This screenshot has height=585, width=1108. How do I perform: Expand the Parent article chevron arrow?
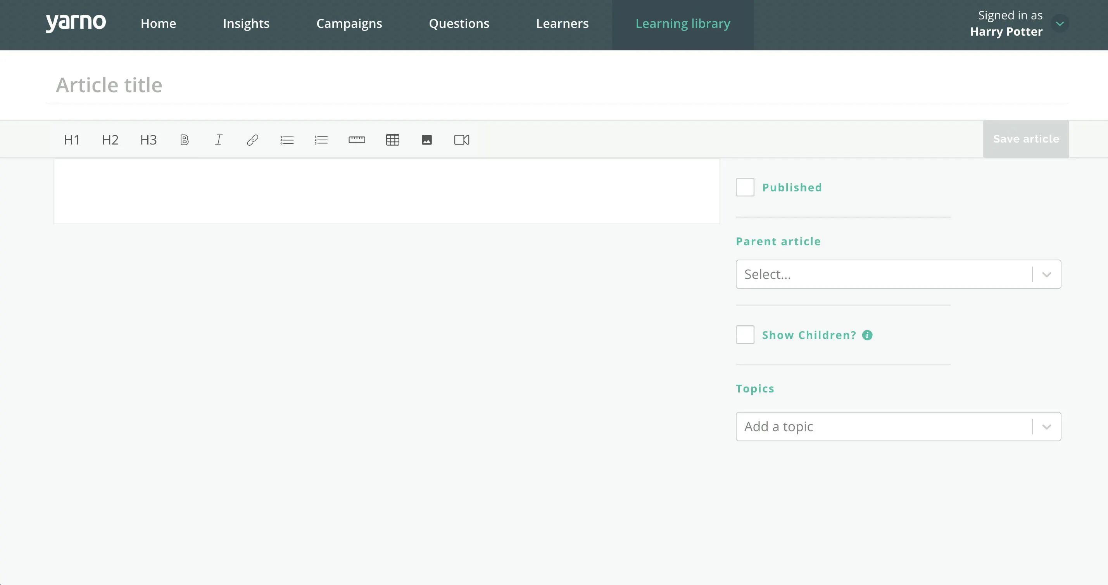coord(1046,274)
